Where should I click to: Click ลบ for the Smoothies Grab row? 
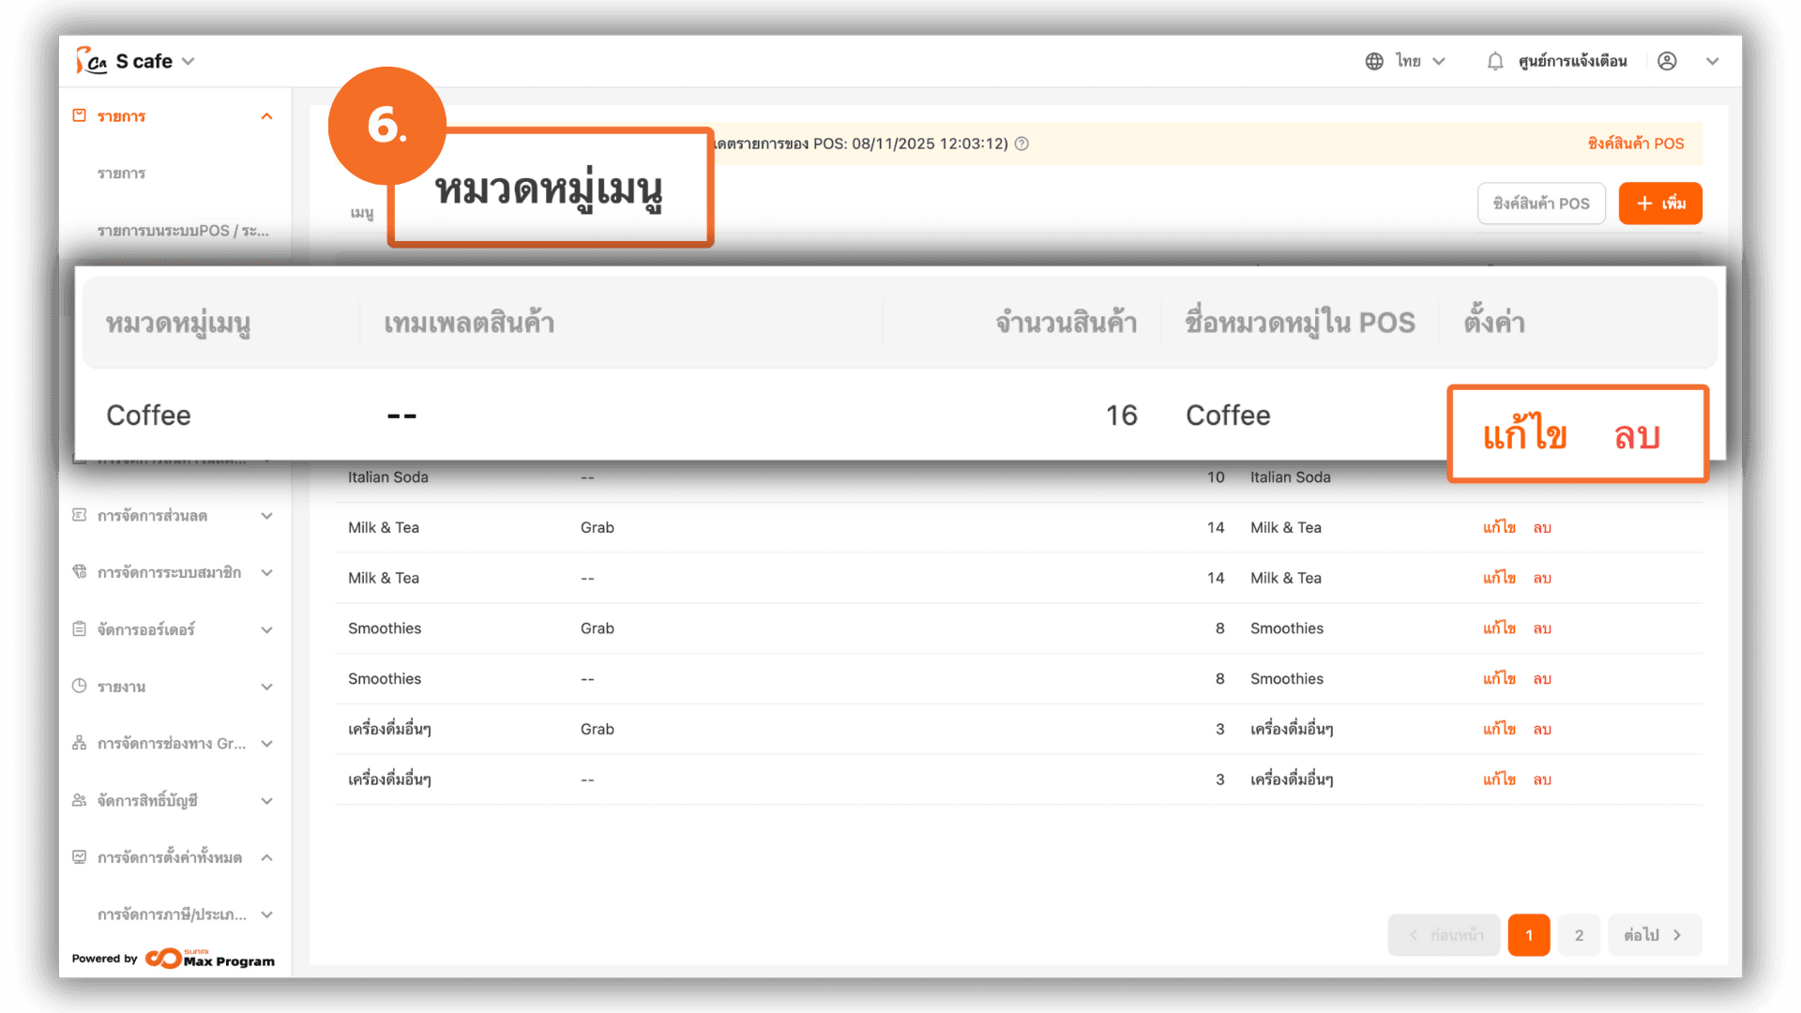click(x=1542, y=628)
